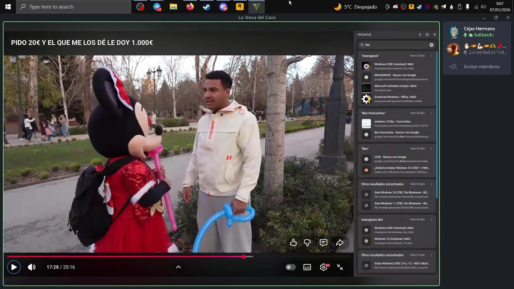
Task: Open ¿Debería instalar Windows 10 LTSC? reddit entry
Action: coord(397,170)
